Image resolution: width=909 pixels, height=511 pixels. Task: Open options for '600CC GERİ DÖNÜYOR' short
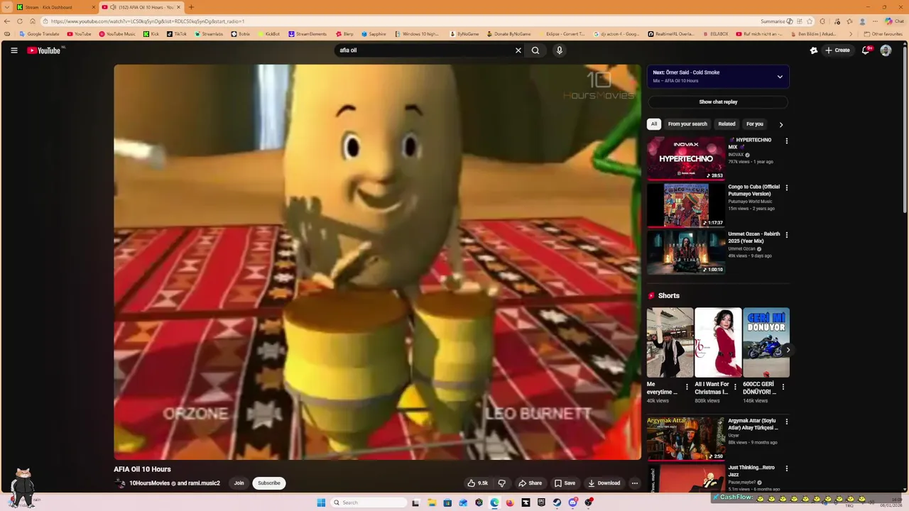click(783, 387)
